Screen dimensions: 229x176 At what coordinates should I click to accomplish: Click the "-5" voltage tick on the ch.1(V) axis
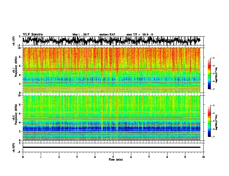(x=19, y=45)
